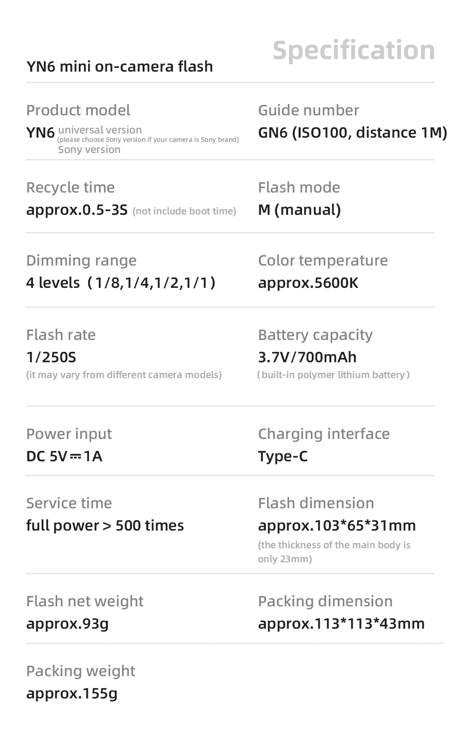Select the 1/250S flash rate value

51,357
